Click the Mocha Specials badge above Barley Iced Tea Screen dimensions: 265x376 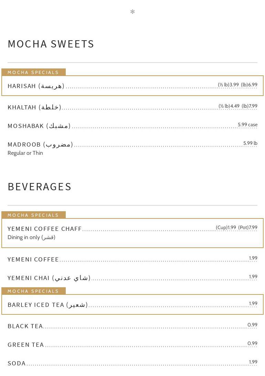point(33,291)
